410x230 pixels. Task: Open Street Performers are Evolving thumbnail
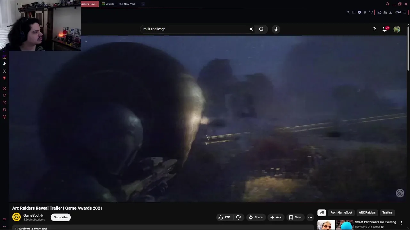pos(335,225)
